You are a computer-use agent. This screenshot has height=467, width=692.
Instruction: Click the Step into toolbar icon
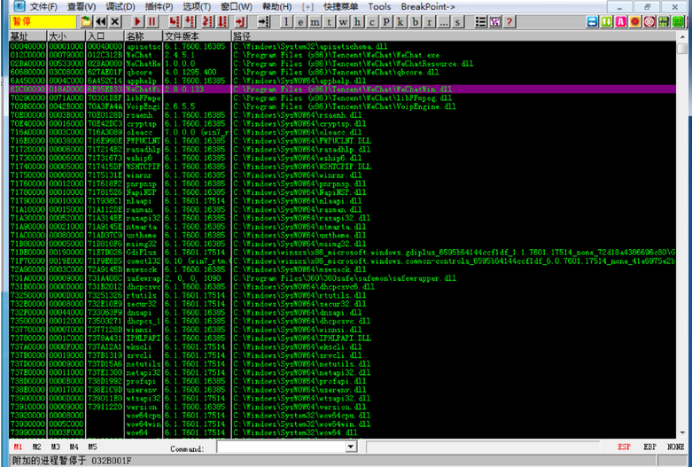point(175,21)
